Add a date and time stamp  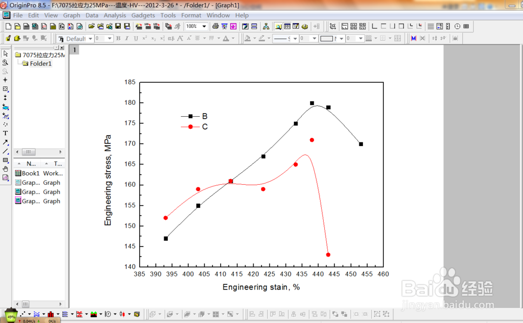point(457,26)
